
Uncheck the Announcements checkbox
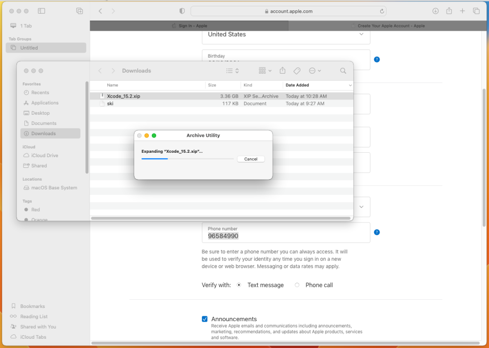pyautogui.click(x=204, y=319)
